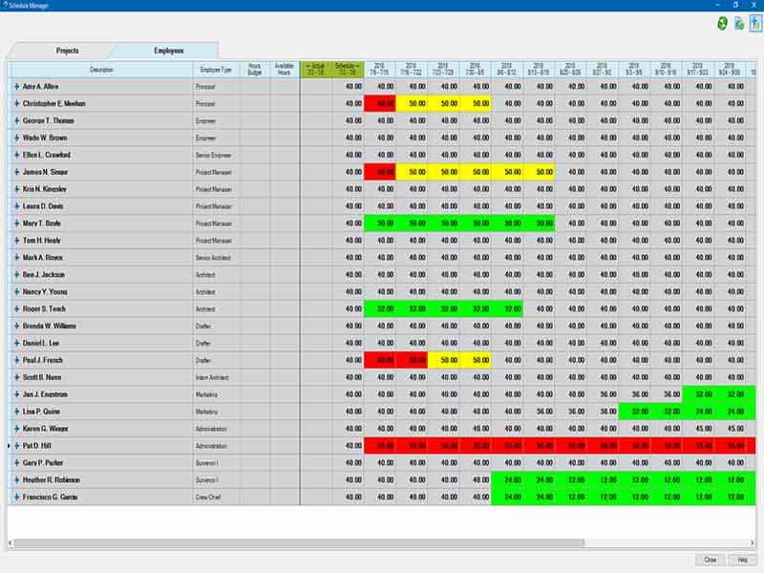
Task: Click the export document icon in toolbar
Action: (x=739, y=23)
